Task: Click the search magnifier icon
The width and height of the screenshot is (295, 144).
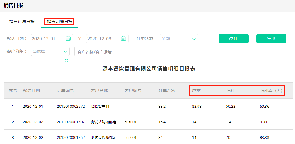Action: pyautogui.click(x=67, y=61)
